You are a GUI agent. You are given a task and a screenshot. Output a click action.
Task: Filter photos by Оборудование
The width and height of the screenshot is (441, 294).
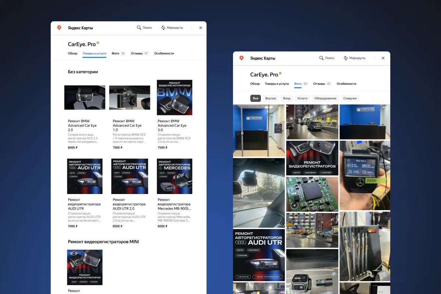pyautogui.click(x=325, y=98)
